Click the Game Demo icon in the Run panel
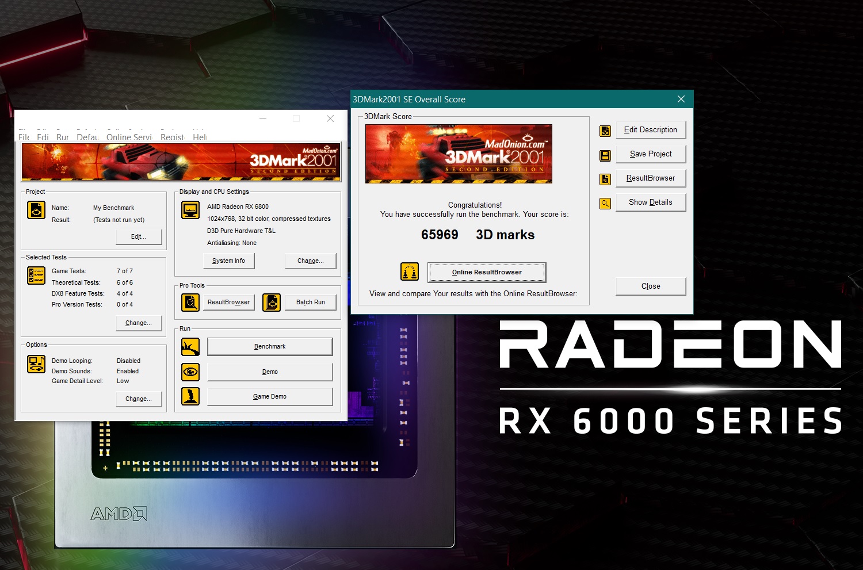 tap(190, 396)
